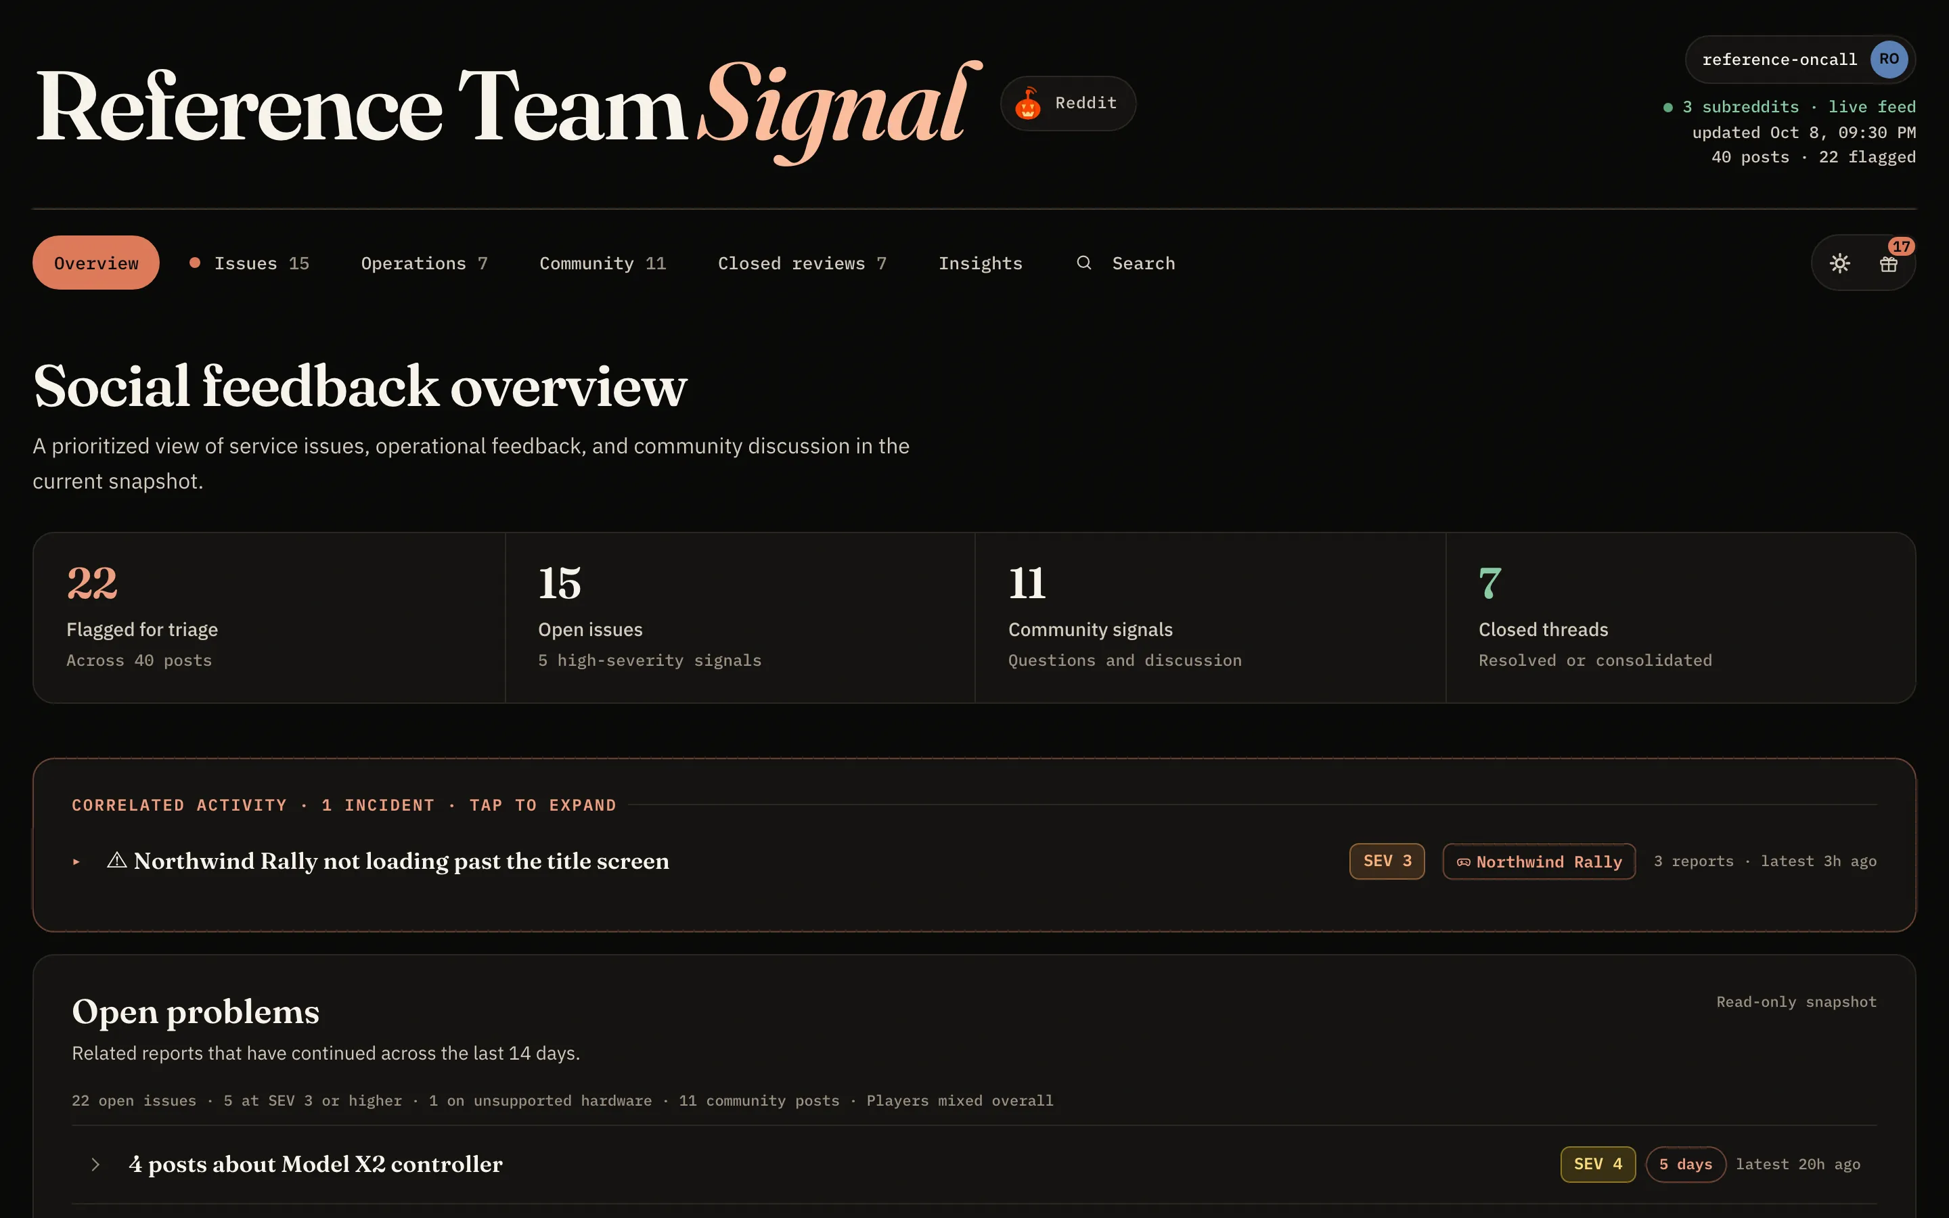Click the 4 posts about Model X2 controller title

tap(315, 1165)
